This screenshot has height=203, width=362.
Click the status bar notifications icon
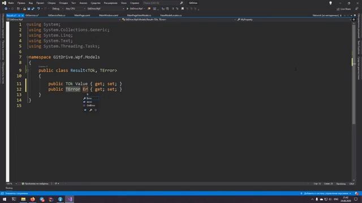pos(357,193)
